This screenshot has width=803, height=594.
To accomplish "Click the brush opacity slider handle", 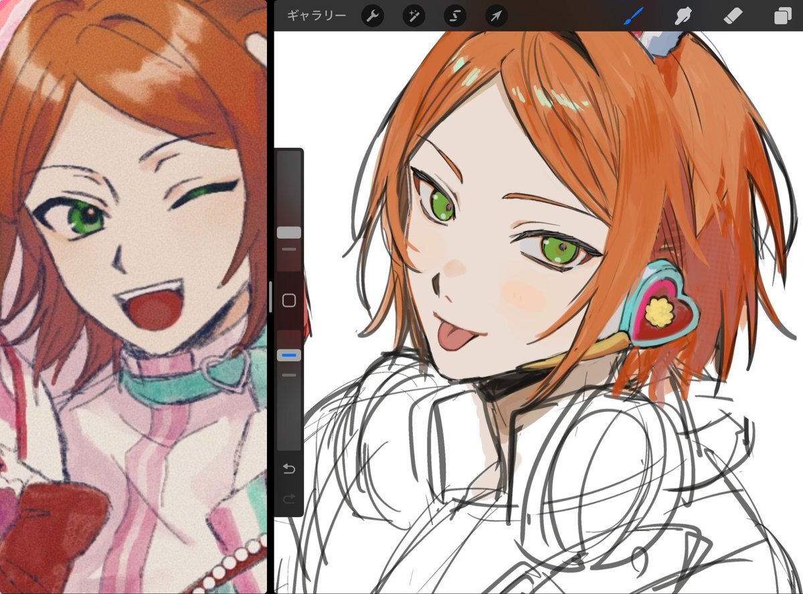I will (289, 355).
